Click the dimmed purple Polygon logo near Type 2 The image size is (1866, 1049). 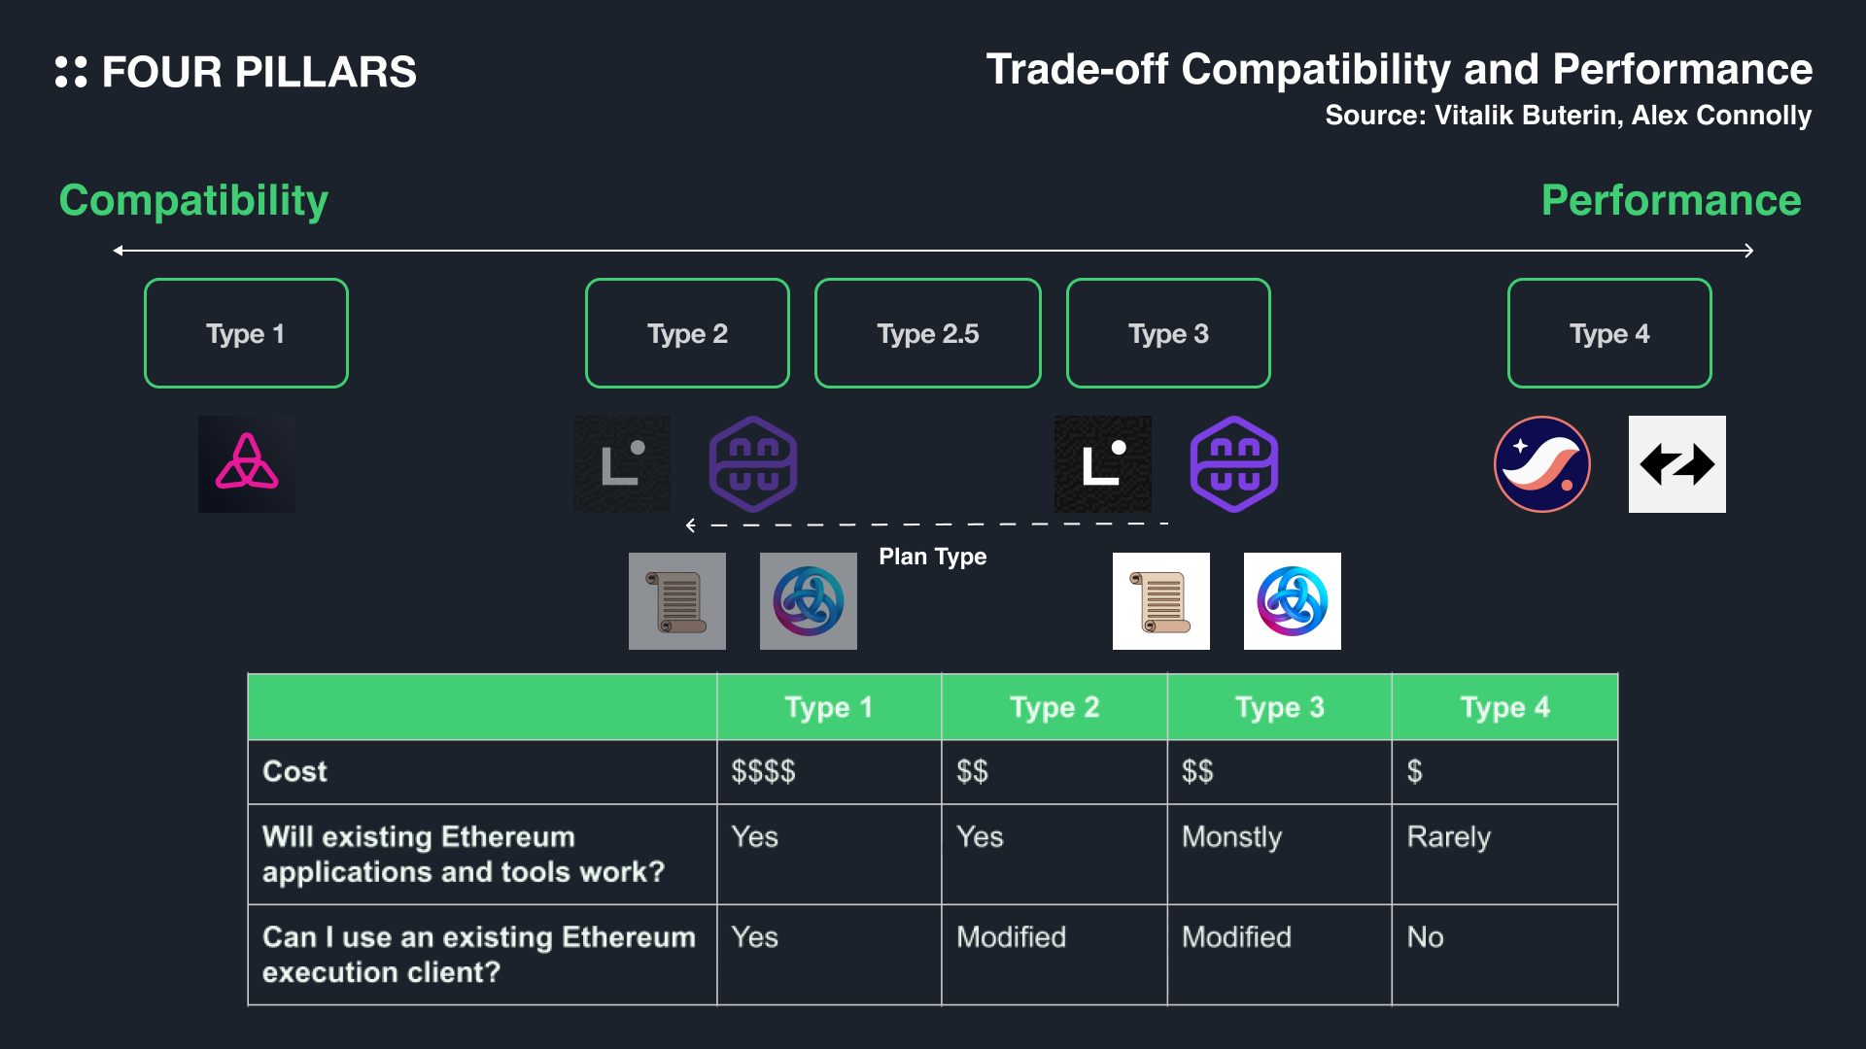click(x=753, y=464)
